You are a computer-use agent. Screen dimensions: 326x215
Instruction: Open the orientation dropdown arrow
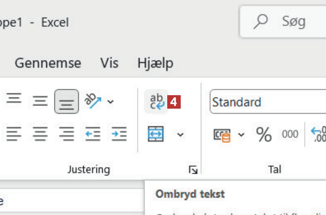111,102
